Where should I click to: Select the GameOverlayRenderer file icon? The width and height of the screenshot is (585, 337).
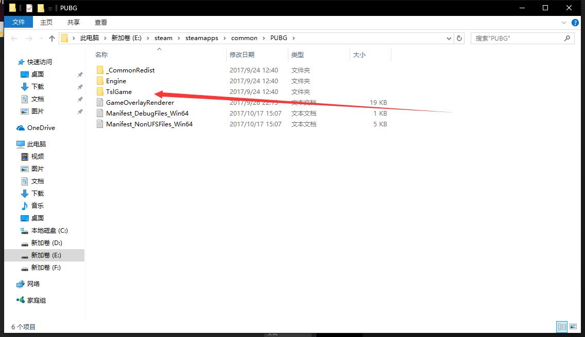[100, 102]
